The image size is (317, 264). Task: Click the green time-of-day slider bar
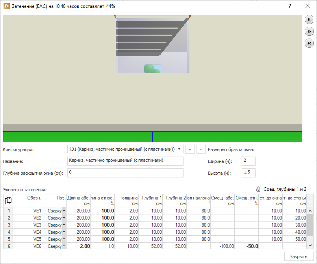pos(152,137)
